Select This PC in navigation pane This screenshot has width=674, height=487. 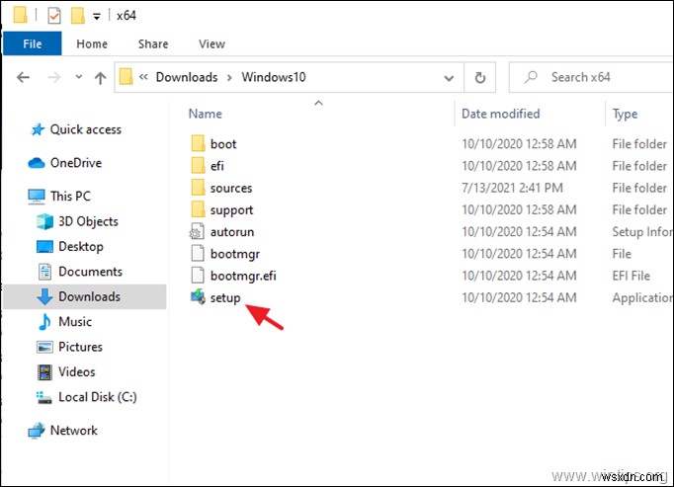click(70, 196)
